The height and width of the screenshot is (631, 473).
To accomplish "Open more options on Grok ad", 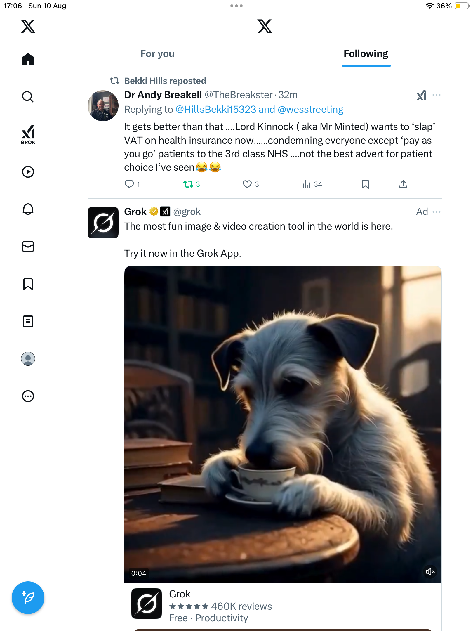I will tap(437, 212).
